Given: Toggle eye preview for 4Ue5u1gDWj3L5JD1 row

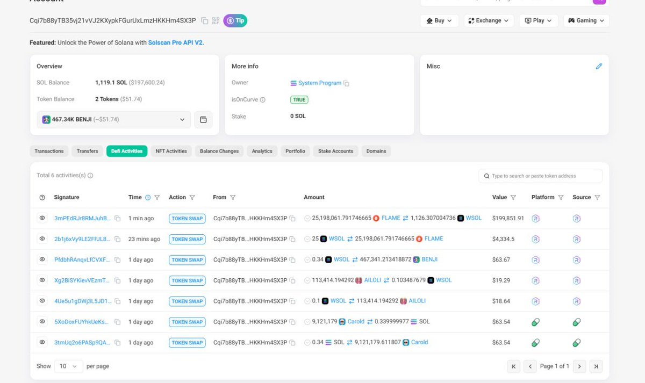Looking at the screenshot, I should pos(42,301).
